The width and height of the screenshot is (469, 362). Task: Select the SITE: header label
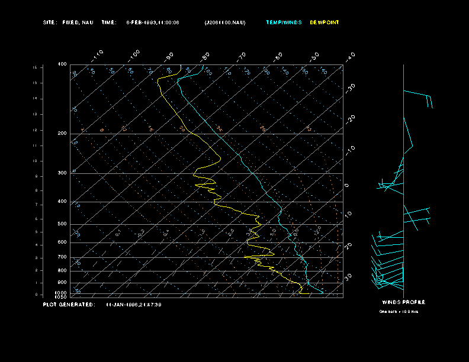tap(50, 22)
